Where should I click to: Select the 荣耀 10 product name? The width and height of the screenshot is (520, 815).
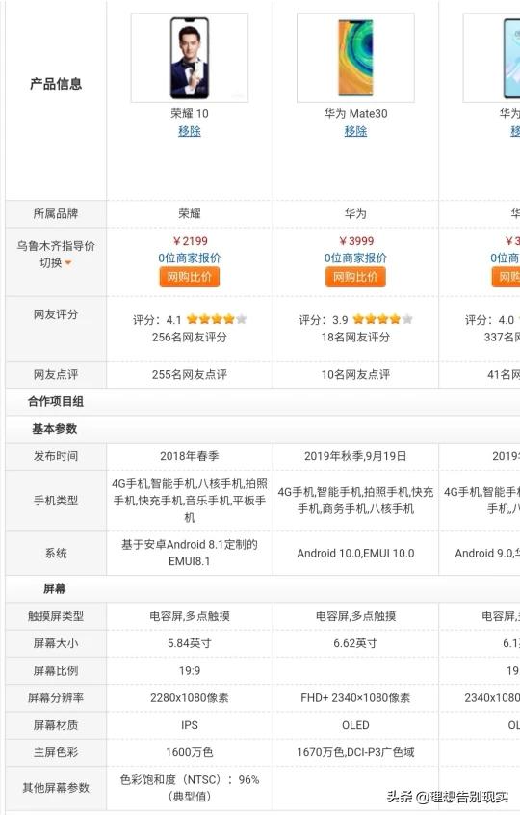click(190, 113)
